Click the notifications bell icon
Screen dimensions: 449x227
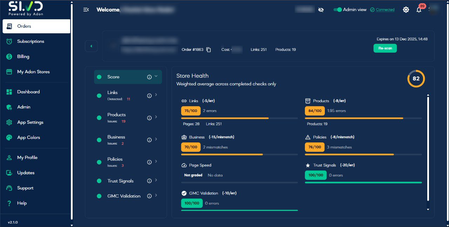[x=418, y=10]
